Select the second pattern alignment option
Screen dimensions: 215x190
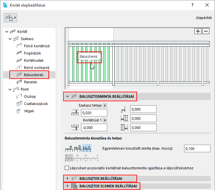coord(77,158)
